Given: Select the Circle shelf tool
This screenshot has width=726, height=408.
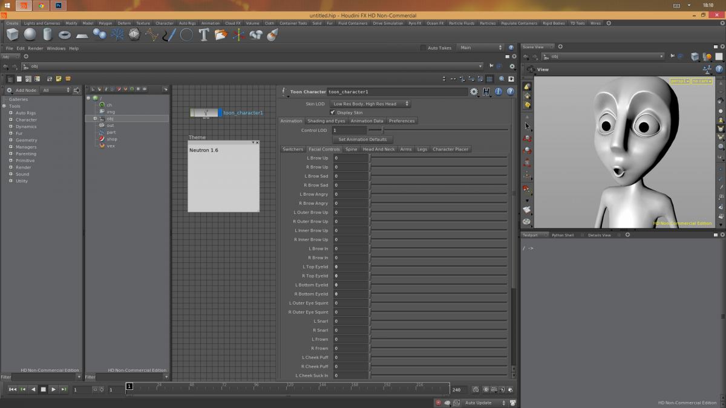Looking at the screenshot, I should (x=186, y=34).
